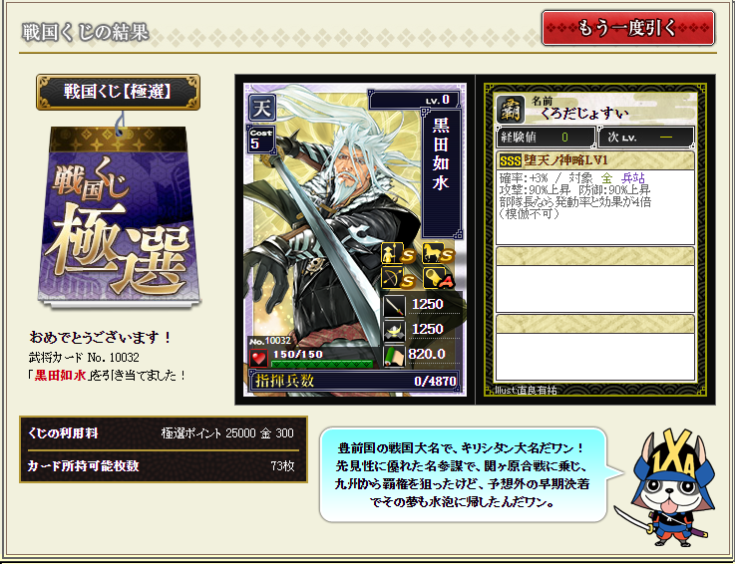Click the 指揮兵数 troop count bar

[x=355, y=381]
